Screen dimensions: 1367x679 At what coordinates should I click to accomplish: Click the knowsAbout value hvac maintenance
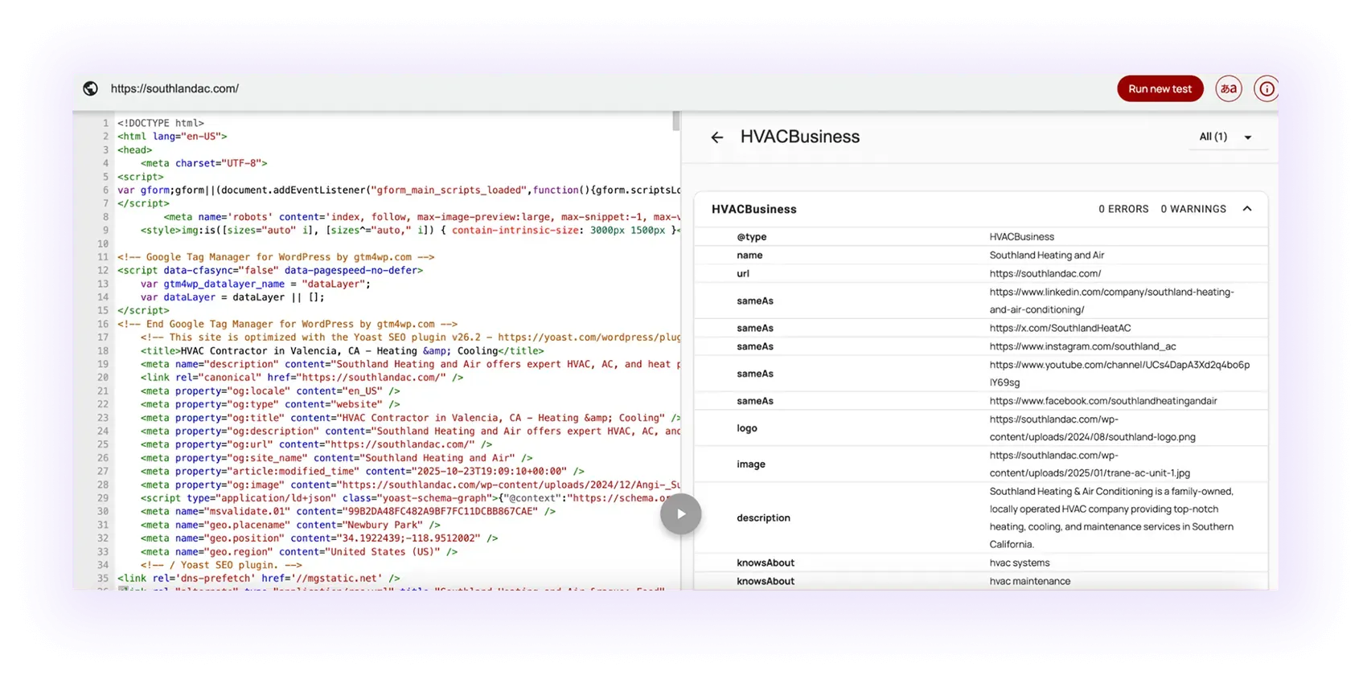coord(1029,582)
